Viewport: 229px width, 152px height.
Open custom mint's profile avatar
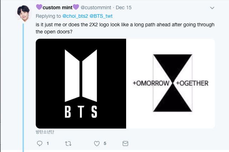click(x=24, y=13)
